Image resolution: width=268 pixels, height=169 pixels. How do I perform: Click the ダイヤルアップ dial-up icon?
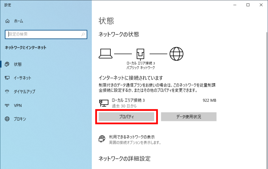[7, 91]
